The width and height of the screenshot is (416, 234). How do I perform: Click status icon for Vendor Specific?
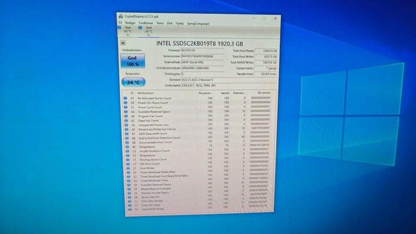click(129, 198)
